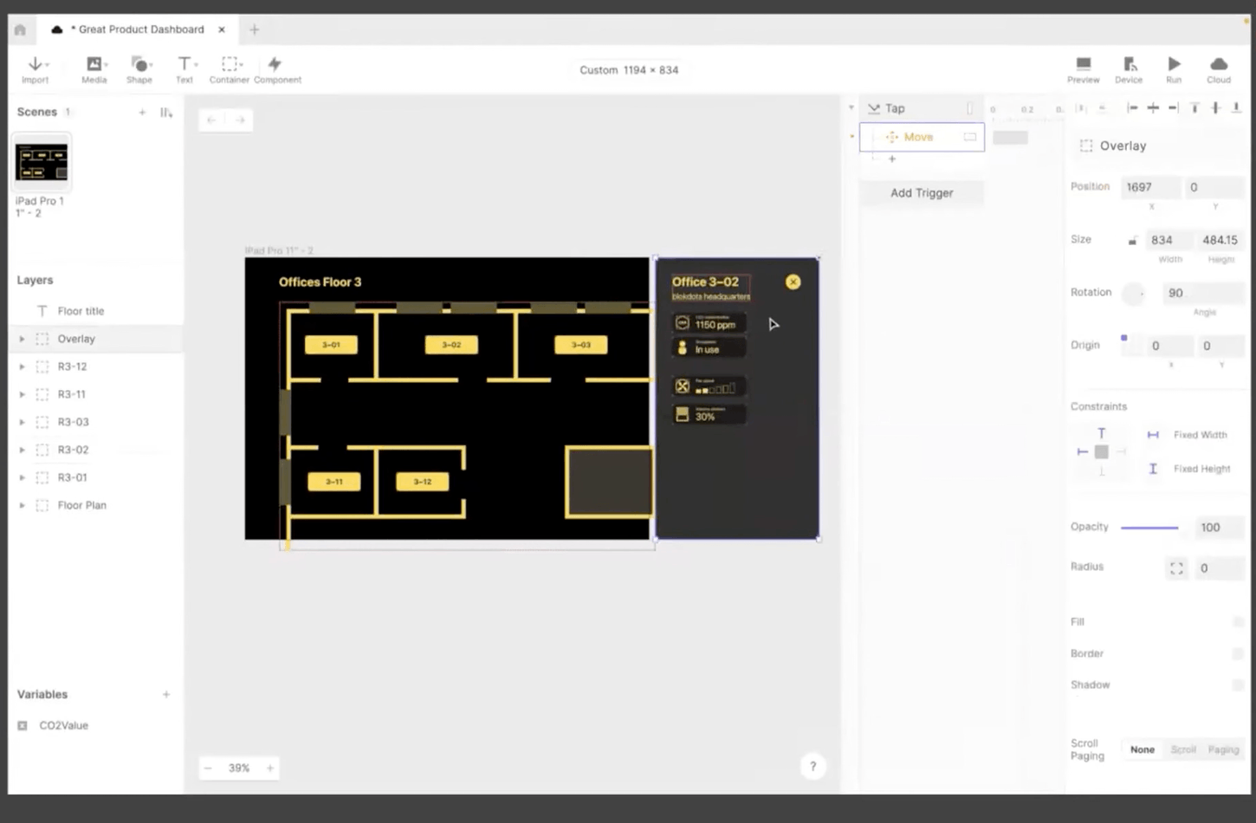Select the Shape tool
1256x823 pixels.
[x=139, y=65]
